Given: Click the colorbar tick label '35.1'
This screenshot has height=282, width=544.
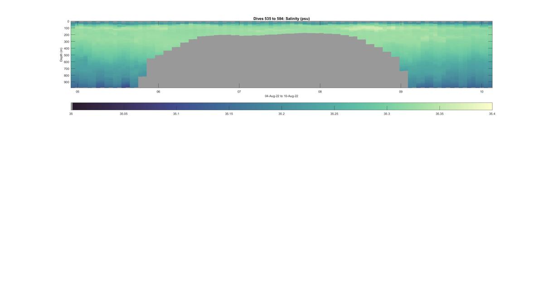Looking at the screenshot, I should coord(176,114).
